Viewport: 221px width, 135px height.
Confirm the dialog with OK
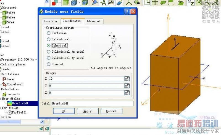[64, 111]
